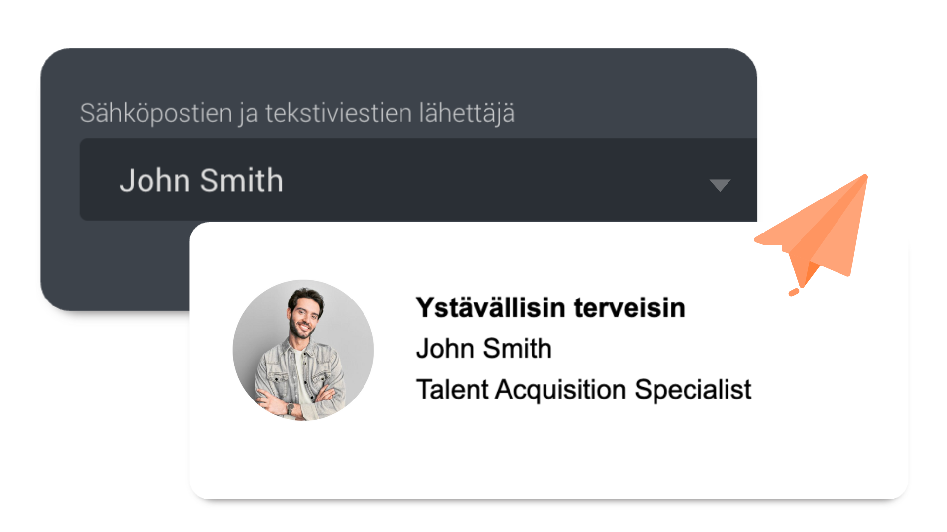Click the word Talent in the job title
This screenshot has height=532, width=947.
(452, 390)
